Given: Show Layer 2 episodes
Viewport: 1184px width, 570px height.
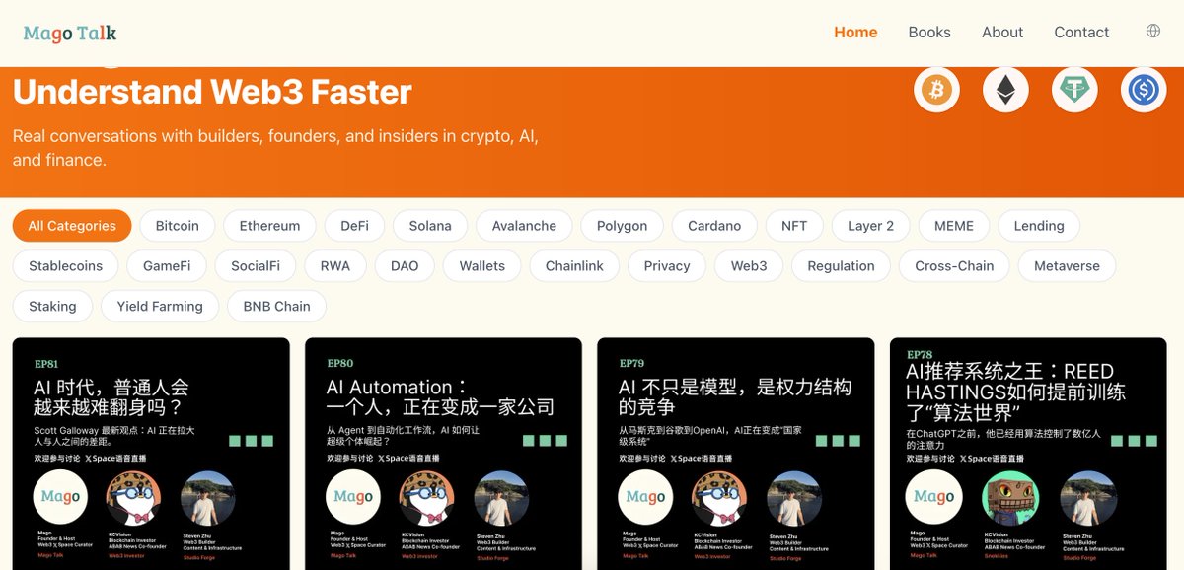Looking at the screenshot, I should point(871,226).
